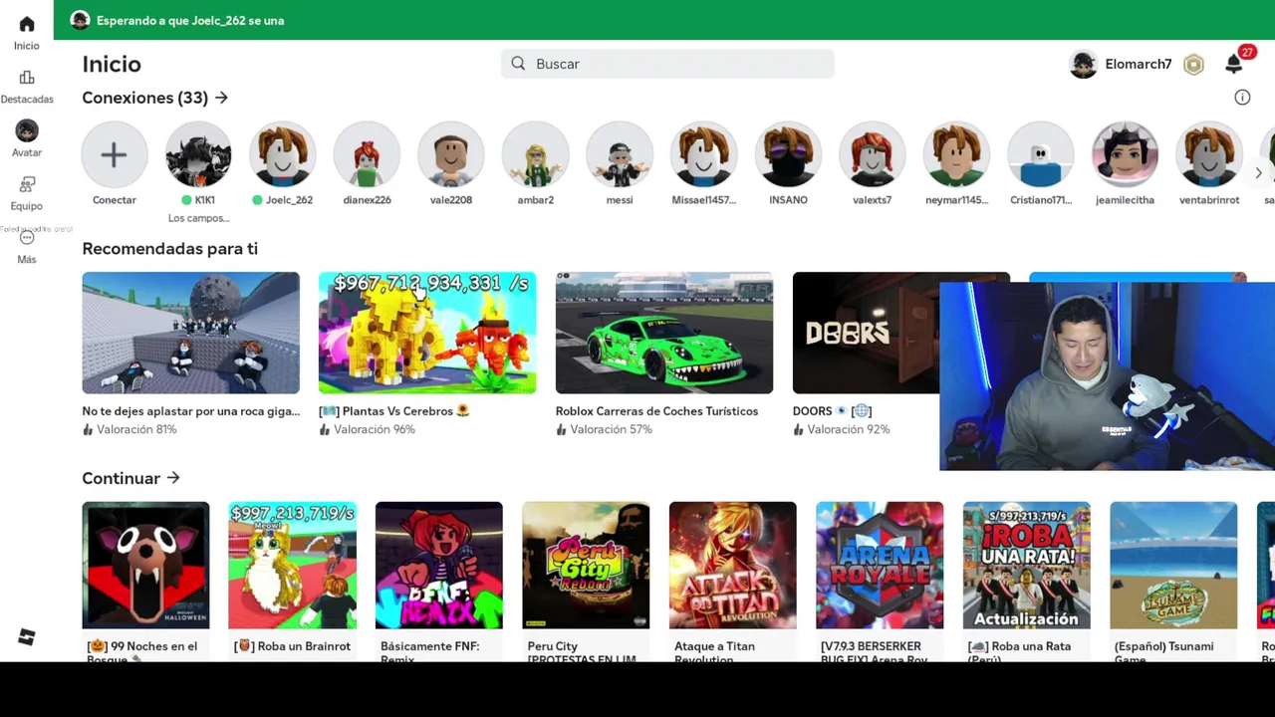The image size is (1275, 717).
Task: Click the red 27 notification badge
Action: click(1246, 53)
